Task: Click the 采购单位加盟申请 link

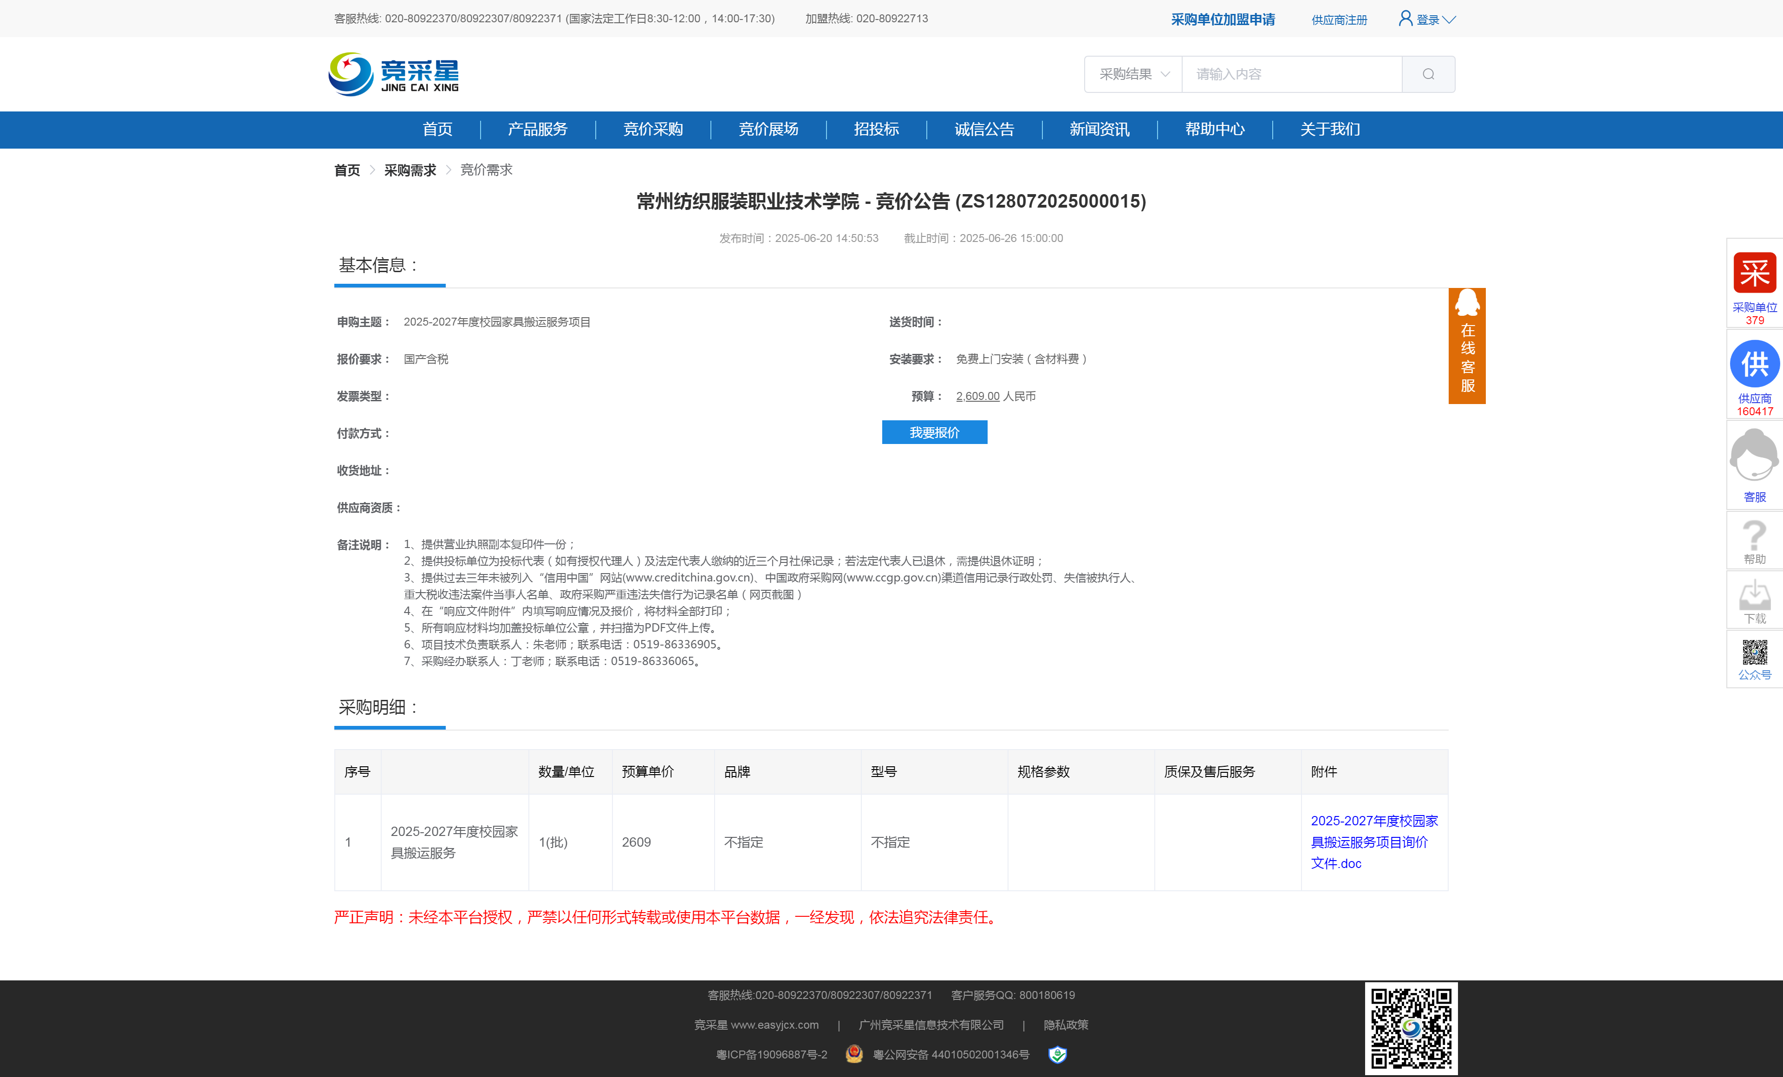Action: [1223, 20]
